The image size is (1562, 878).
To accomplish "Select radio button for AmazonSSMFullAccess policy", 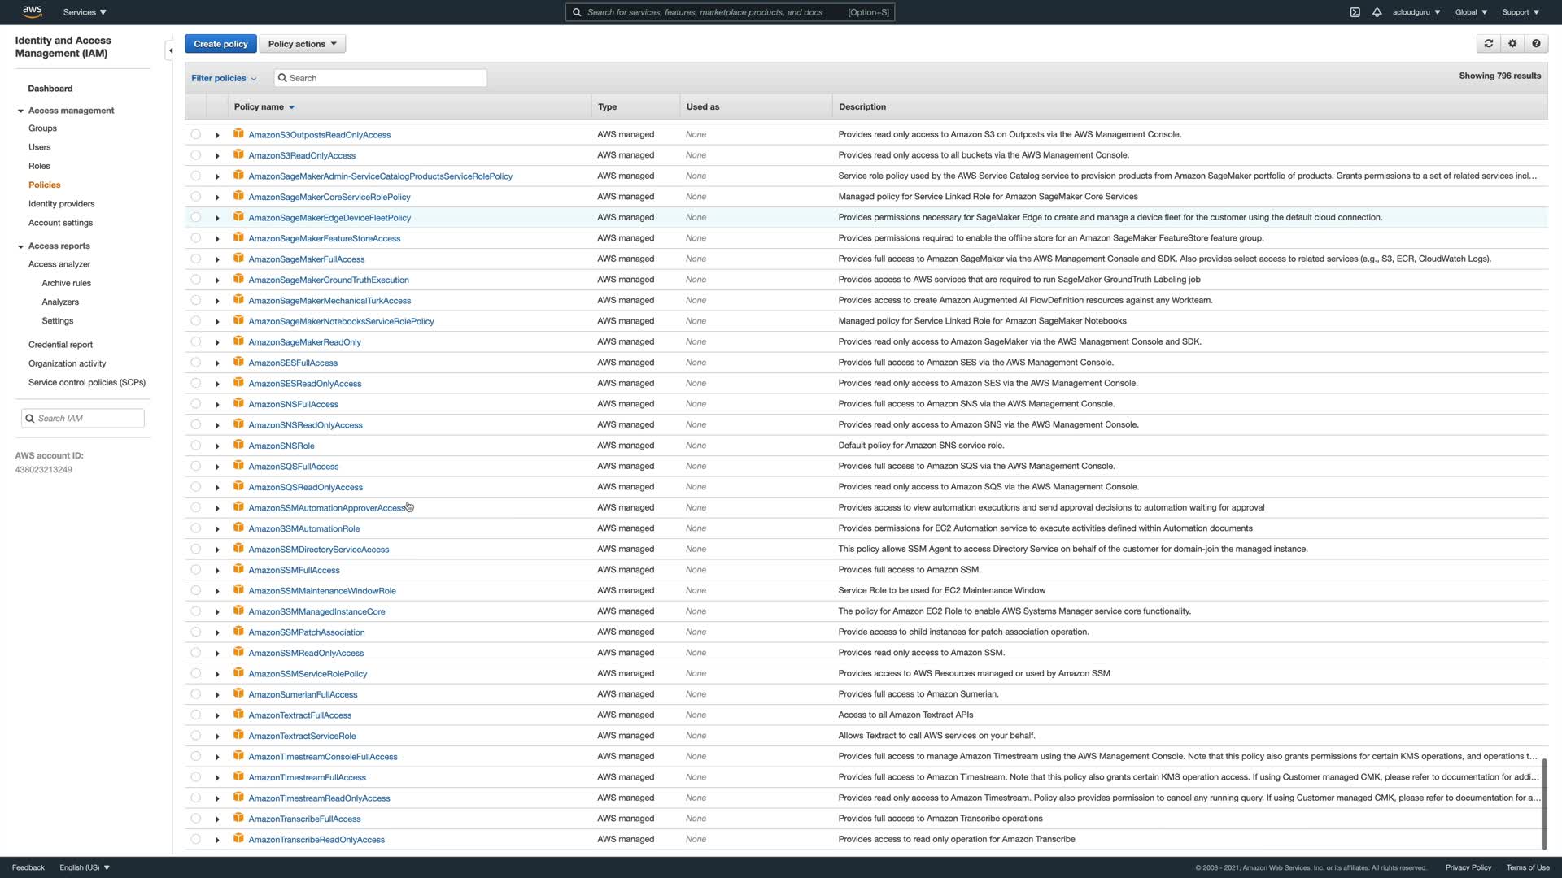I will pyautogui.click(x=195, y=570).
